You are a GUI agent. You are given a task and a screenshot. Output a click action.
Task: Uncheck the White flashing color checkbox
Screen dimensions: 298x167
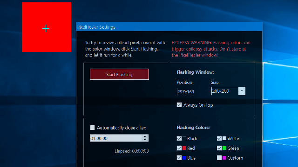(x=219, y=138)
